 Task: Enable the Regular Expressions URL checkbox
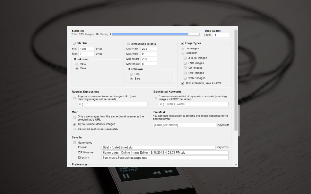click(74, 97)
